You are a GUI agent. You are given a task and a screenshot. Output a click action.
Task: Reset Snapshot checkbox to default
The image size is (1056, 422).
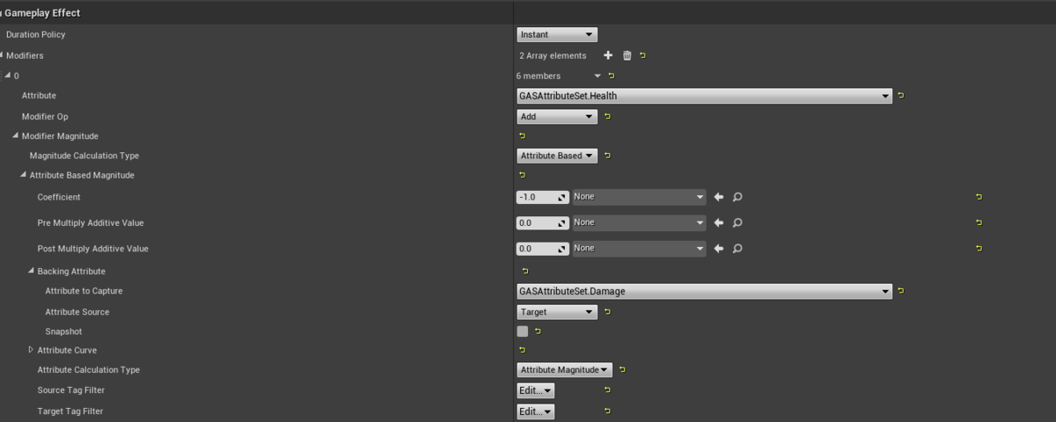tap(538, 331)
